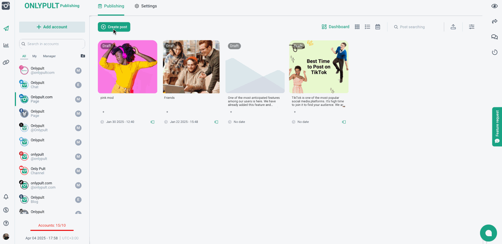The height and width of the screenshot is (244, 502).
Task: Open the filter sliders icon
Action: point(472,27)
